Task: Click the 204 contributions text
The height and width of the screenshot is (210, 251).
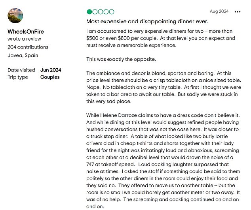Action: (28, 47)
